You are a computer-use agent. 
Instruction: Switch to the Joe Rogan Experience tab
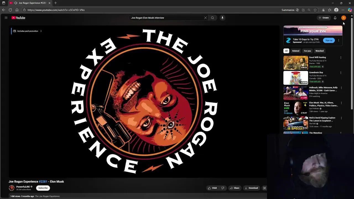[30, 3]
